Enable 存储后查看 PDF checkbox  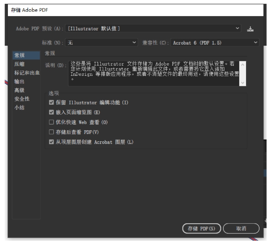coord(51,132)
